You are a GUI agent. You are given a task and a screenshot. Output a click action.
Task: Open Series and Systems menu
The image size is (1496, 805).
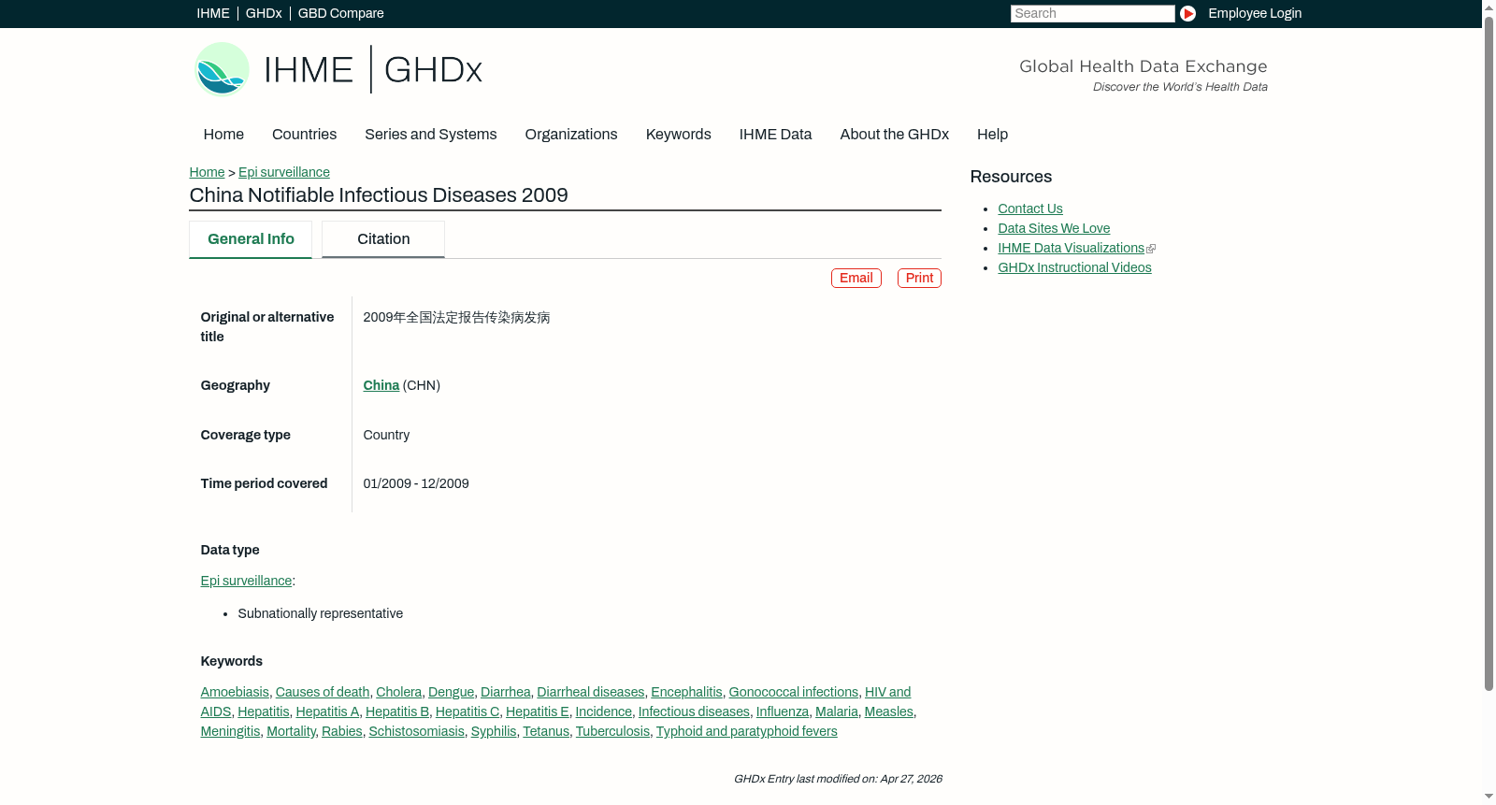point(431,135)
